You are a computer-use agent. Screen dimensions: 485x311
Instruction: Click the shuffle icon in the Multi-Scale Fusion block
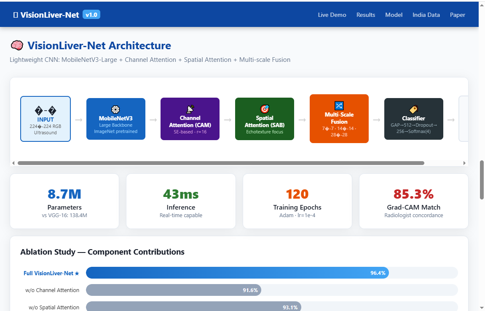point(339,106)
